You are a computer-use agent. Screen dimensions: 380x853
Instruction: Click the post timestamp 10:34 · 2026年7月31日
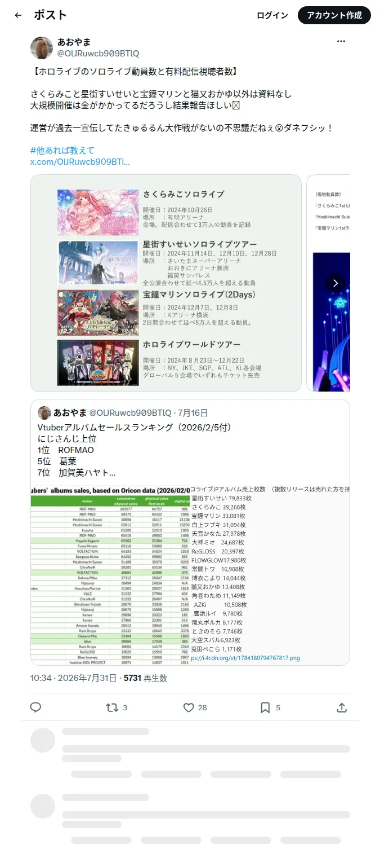pos(74,678)
